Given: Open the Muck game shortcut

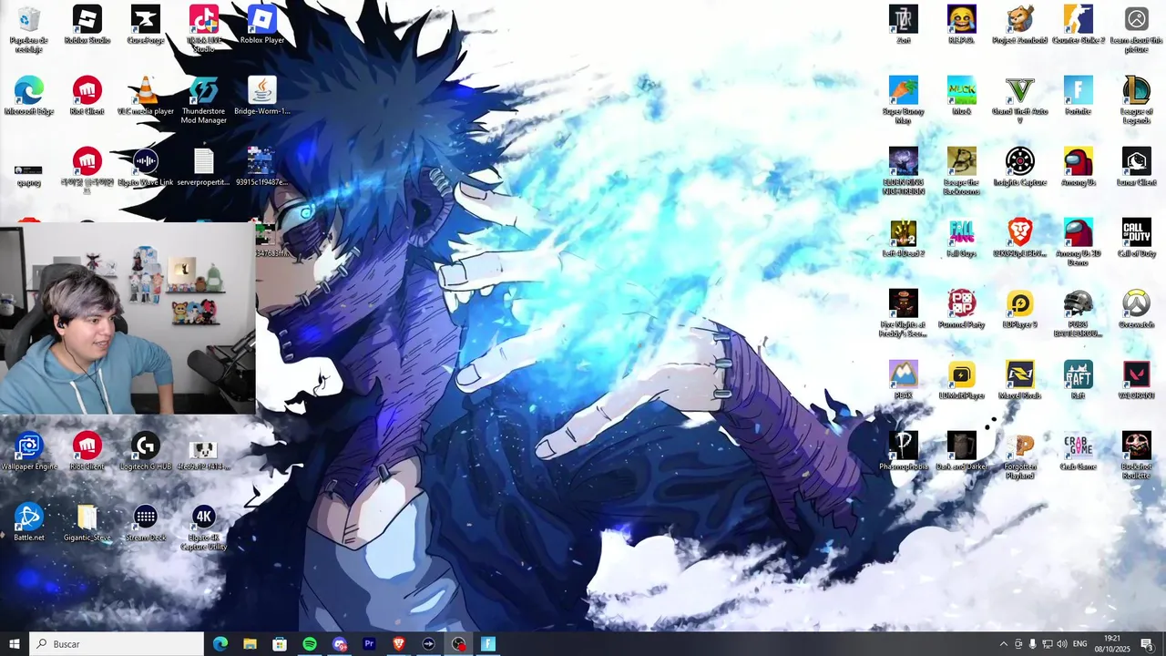Looking at the screenshot, I should 962,96.
